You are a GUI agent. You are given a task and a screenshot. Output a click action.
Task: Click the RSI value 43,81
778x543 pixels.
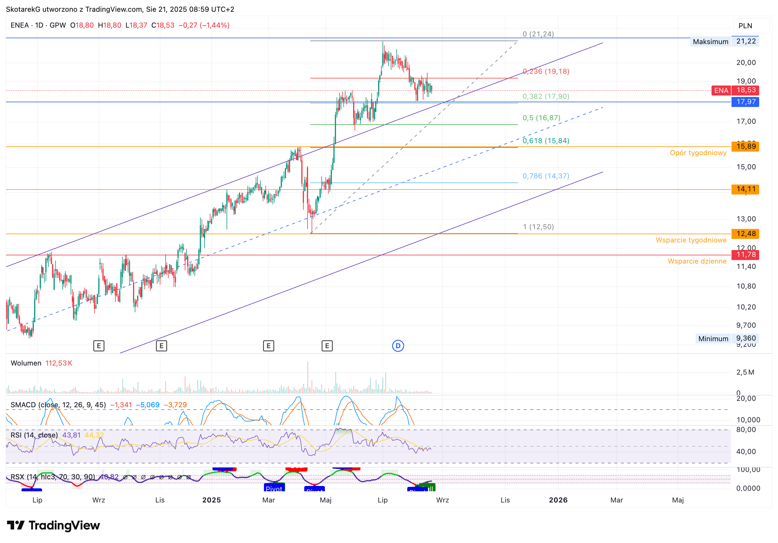(72, 435)
